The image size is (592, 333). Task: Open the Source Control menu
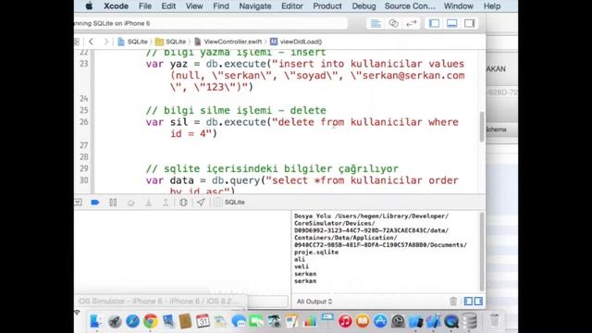coord(410,6)
